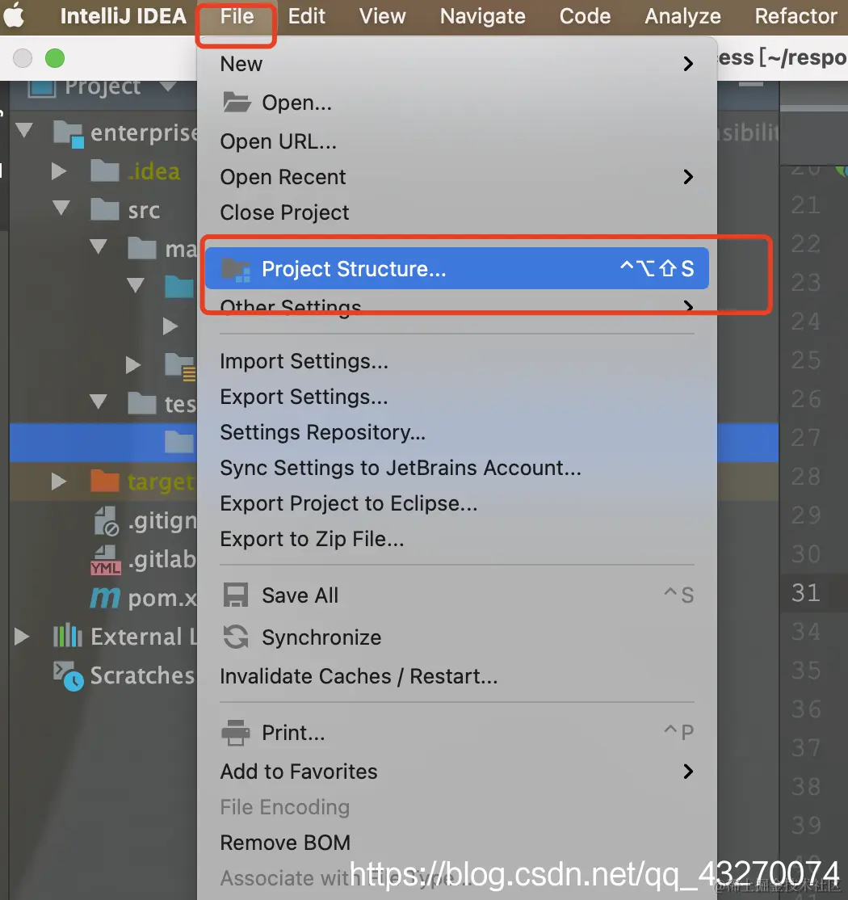Open the Project view dropdown arrow
The height and width of the screenshot is (900, 848).
pyautogui.click(x=168, y=86)
